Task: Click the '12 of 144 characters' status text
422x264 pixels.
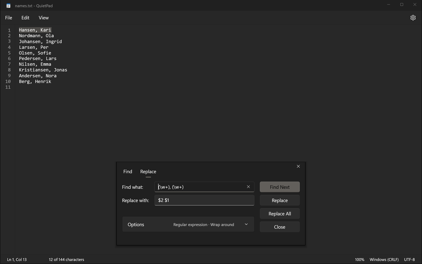Action: click(67, 259)
